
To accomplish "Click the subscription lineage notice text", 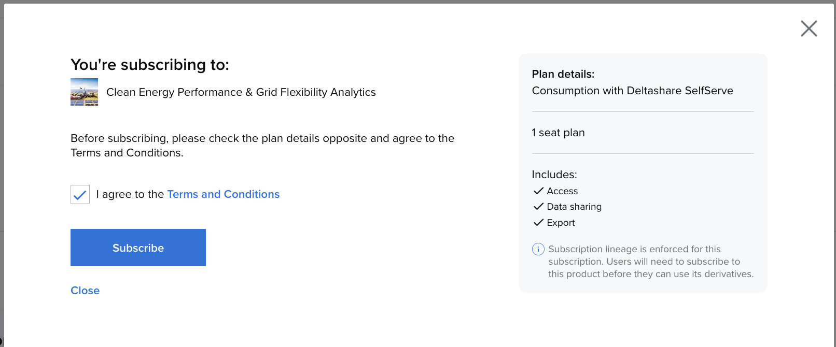I will (x=650, y=262).
